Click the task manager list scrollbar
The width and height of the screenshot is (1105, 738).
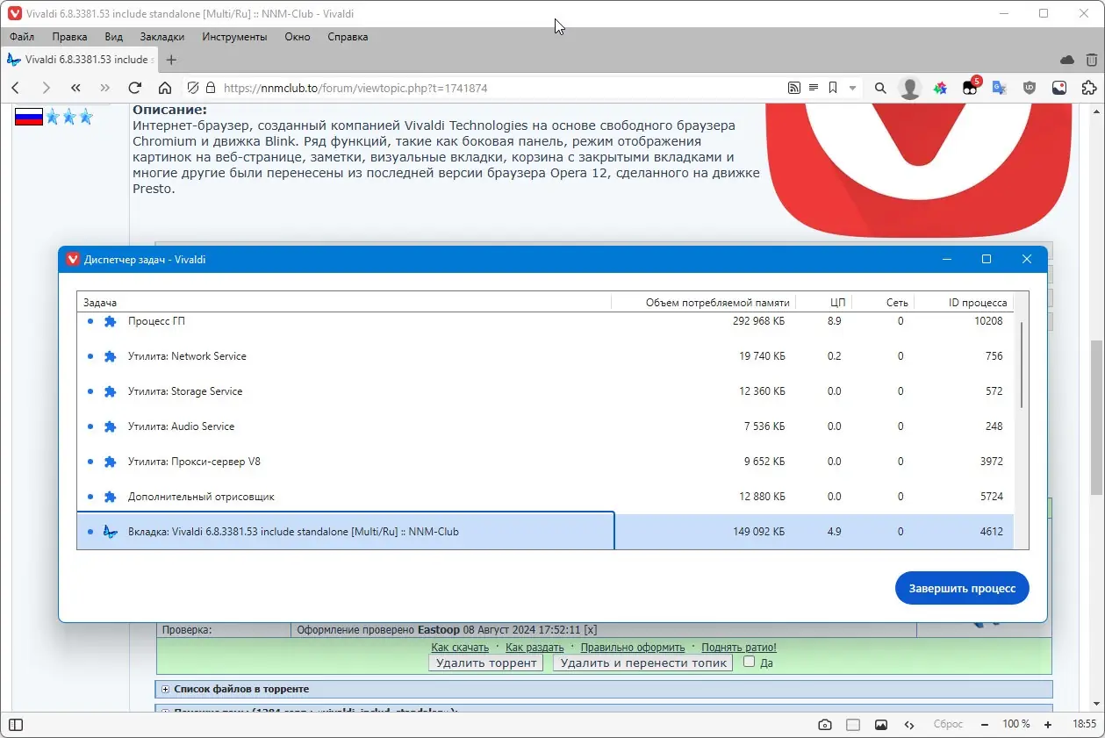click(1022, 364)
